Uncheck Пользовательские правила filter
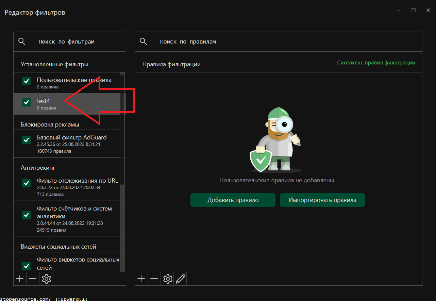Viewport: 436px width, 301px height. [x=26, y=81]
